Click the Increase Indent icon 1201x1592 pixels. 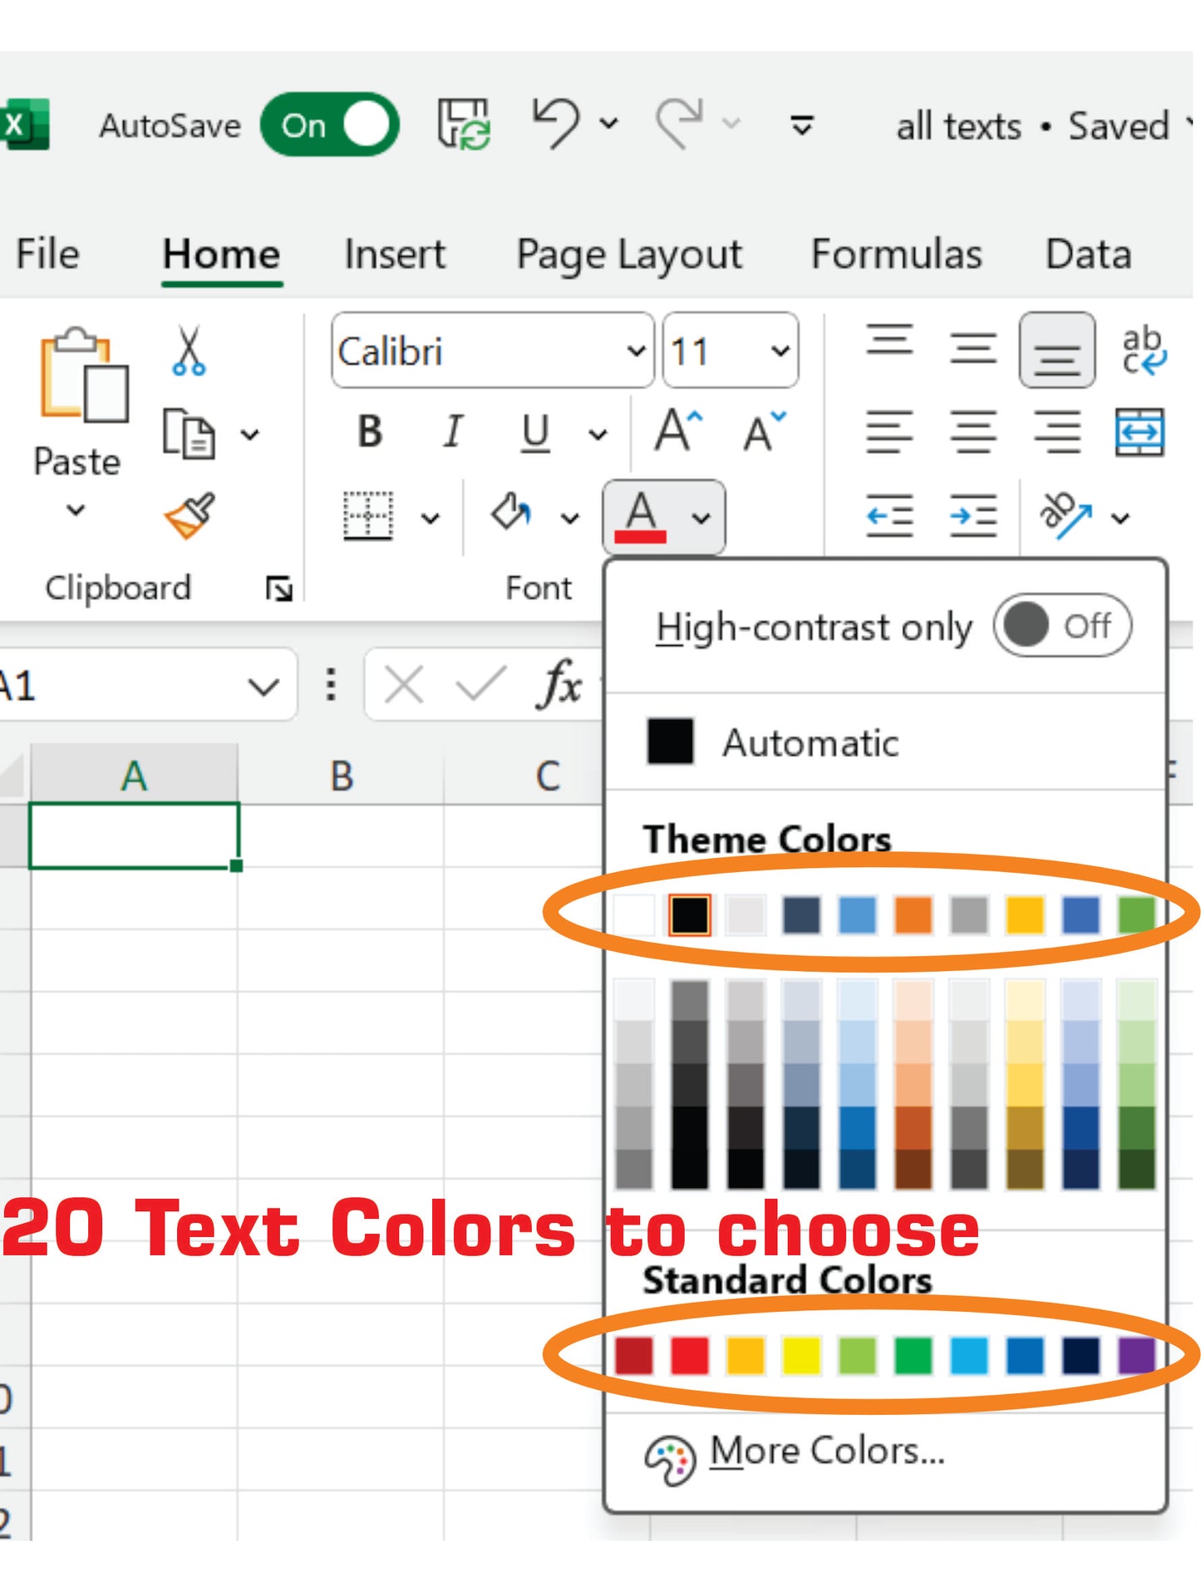coord(972,516)
